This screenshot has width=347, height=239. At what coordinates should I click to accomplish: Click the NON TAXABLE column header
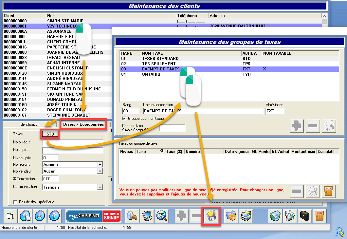click(x=301, y=53)
